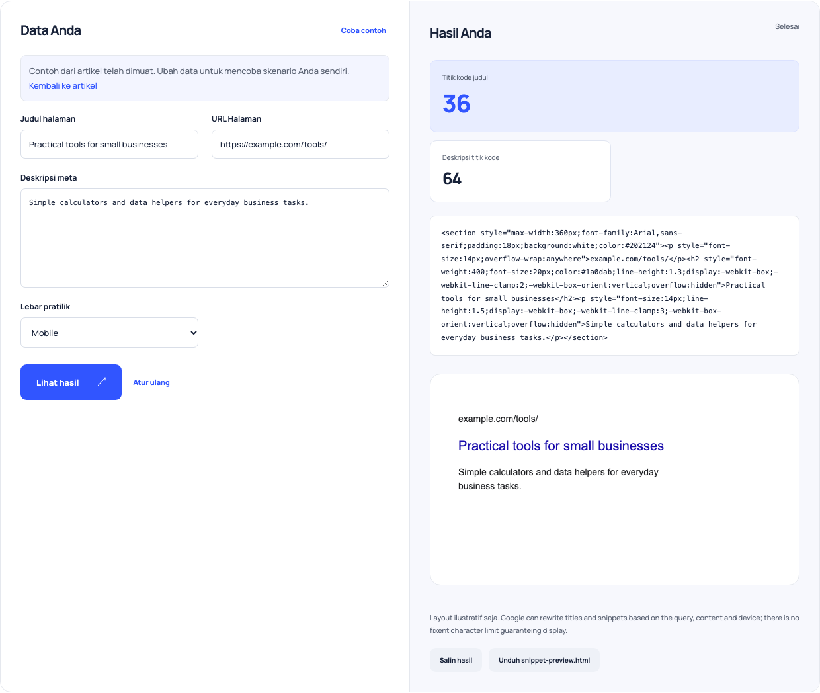Click the 'Layout ilustratif saja' disclaimer text
This screenshot has width=820, height=693.
pyautogui.click(x=614, y=624)
